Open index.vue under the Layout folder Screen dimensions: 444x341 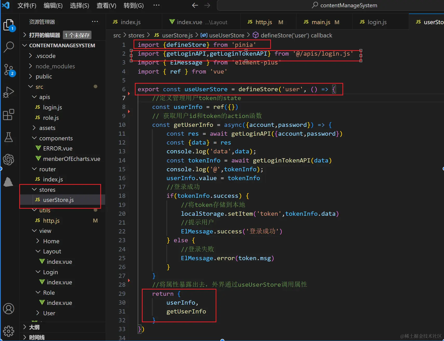(x=63, y=262)
